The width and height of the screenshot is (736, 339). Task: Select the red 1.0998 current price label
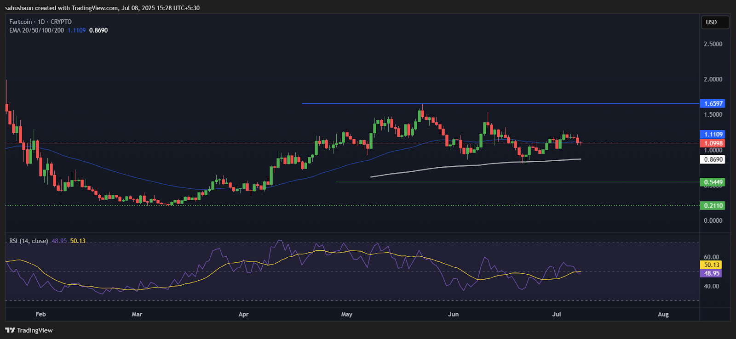713,143
